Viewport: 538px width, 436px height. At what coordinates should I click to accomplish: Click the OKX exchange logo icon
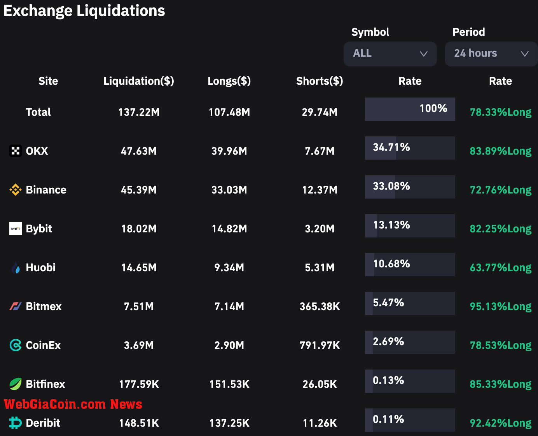16,151
